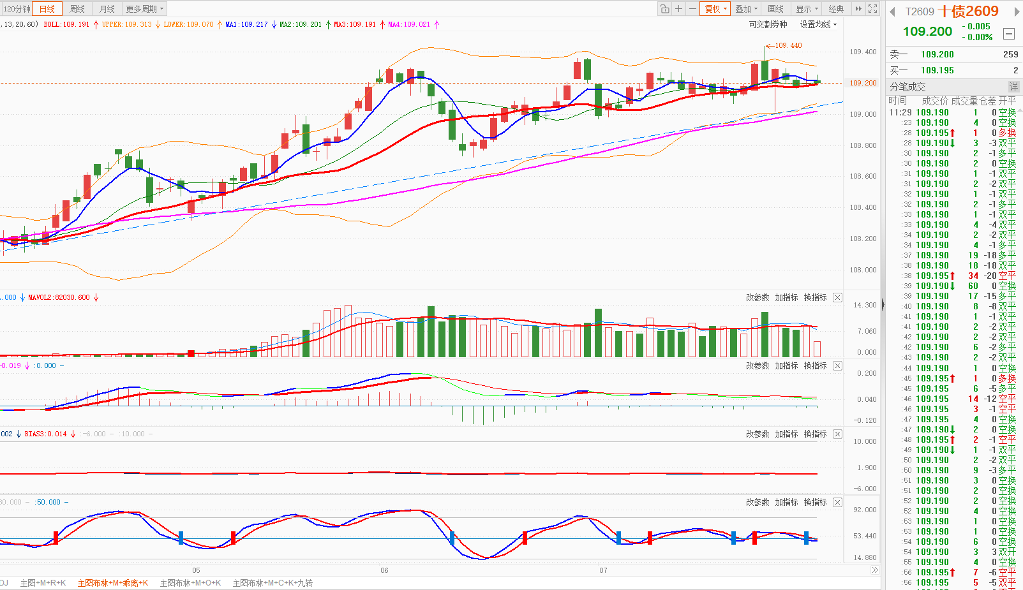This screenshot has width=1023, height=590.
Task: Click timeline scroll-right double arrow
Action: [x=874, y=570]
